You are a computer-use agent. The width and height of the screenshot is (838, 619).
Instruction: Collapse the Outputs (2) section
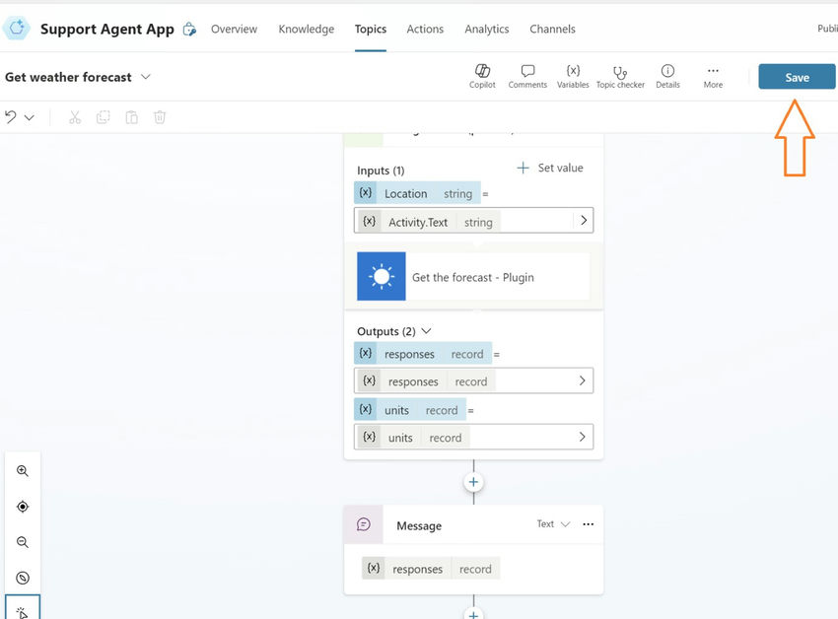coord(426,331)
